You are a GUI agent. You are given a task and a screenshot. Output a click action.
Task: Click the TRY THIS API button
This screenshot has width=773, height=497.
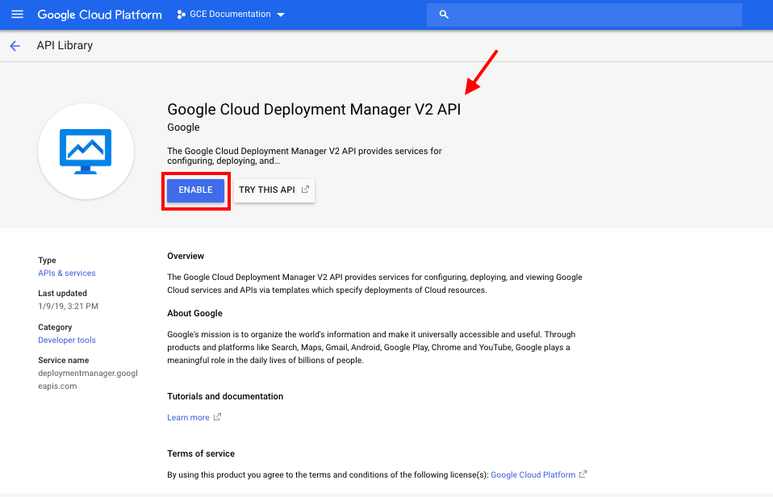(x=274, y=190)
